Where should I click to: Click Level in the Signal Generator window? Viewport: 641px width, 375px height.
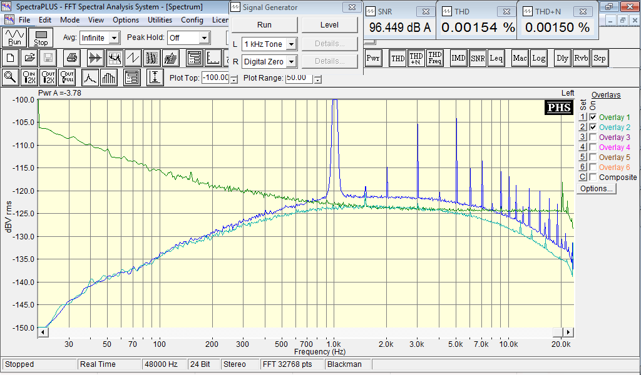coord(329,25)
